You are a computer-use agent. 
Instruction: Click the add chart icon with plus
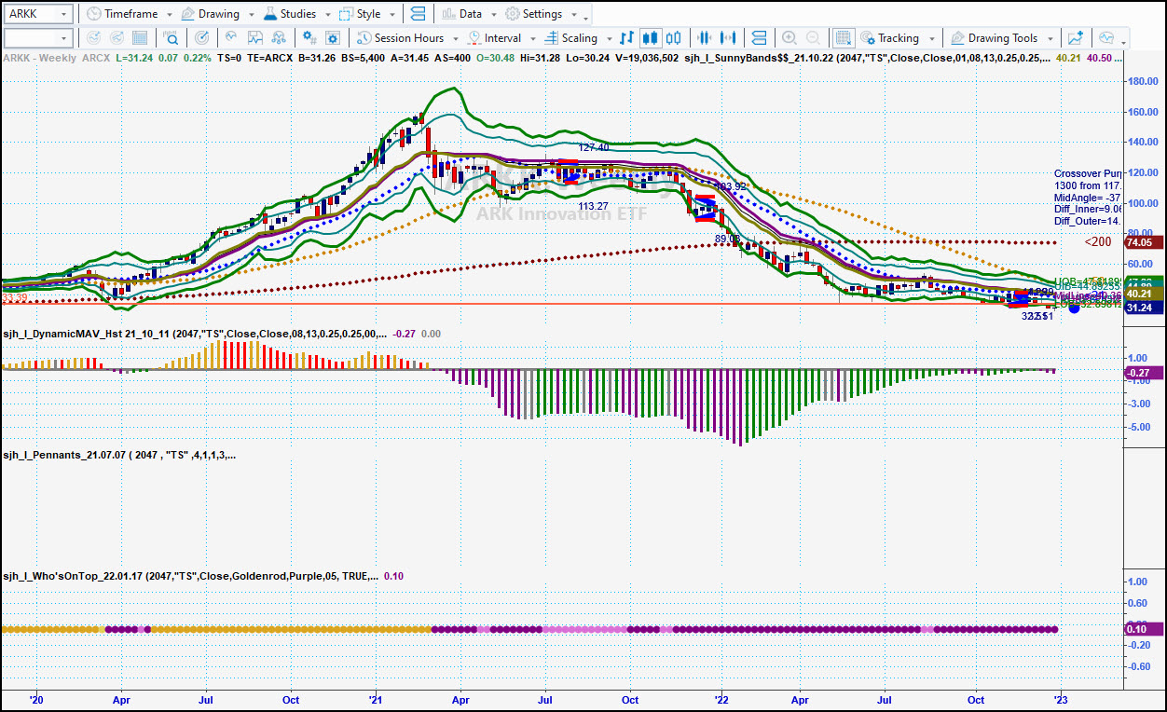pyautogui.click(x=1077, y=38)
